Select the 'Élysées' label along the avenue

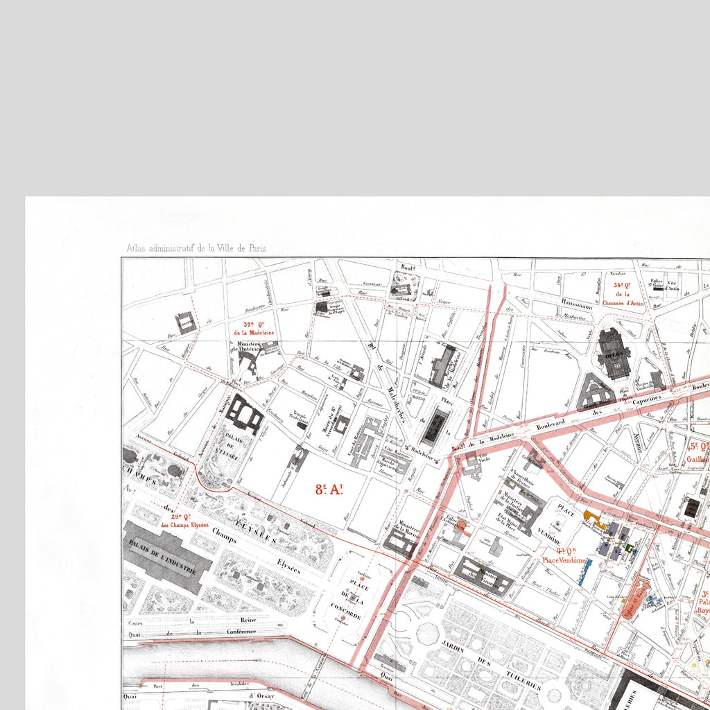[x=289, y=566]
